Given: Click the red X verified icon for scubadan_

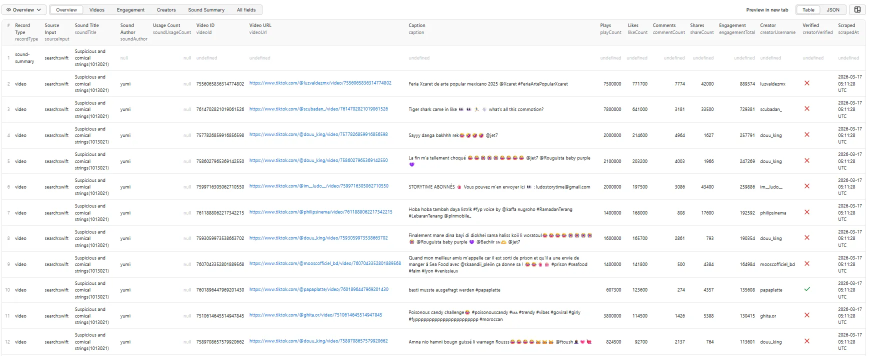Looking at the screenshot, I should pos(806,109).
